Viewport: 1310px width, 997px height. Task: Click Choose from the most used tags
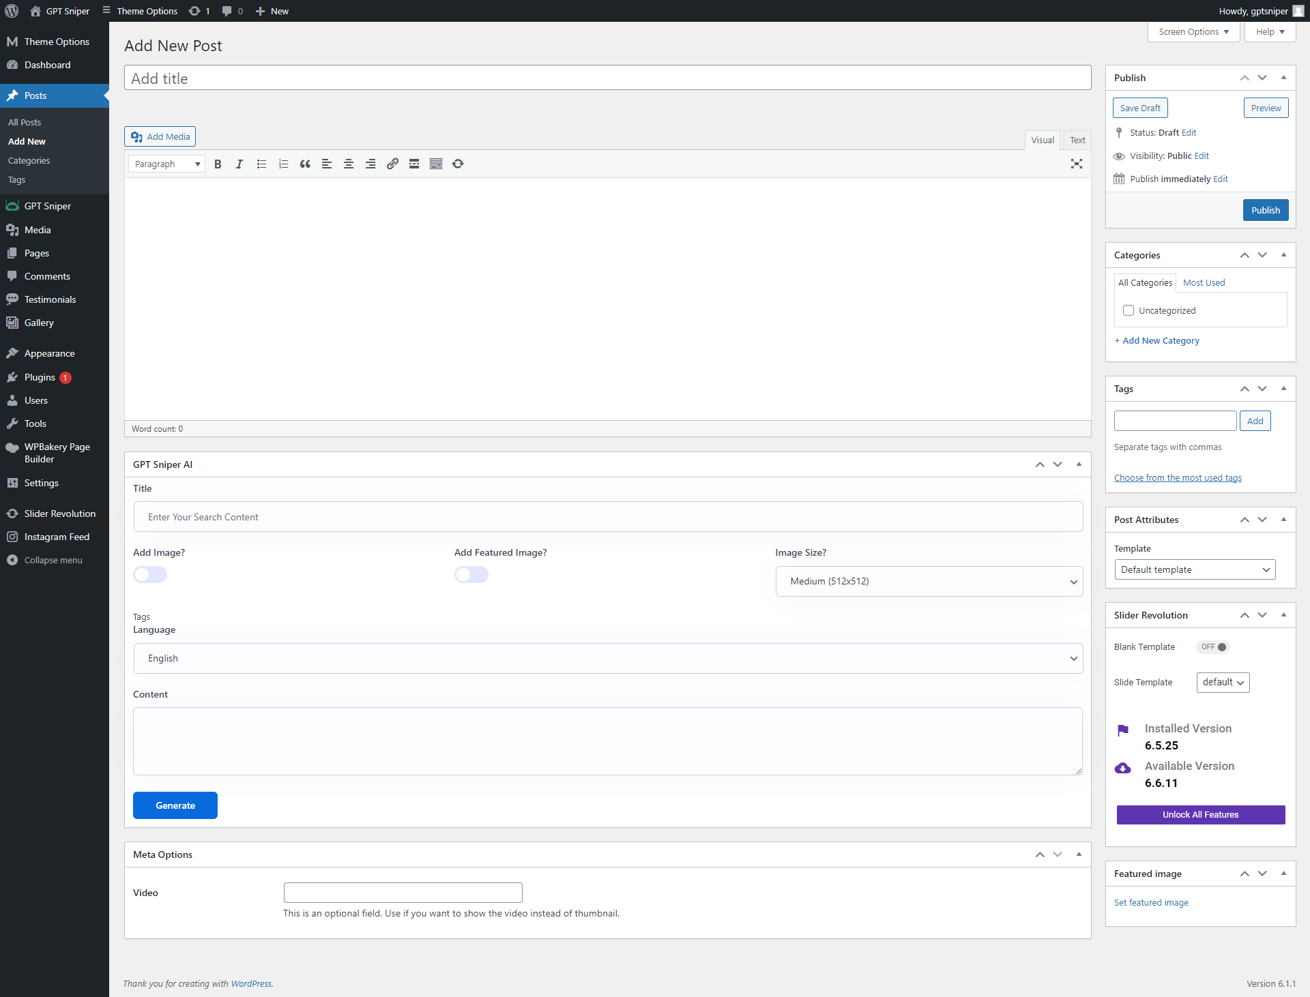pos(1178,477)
